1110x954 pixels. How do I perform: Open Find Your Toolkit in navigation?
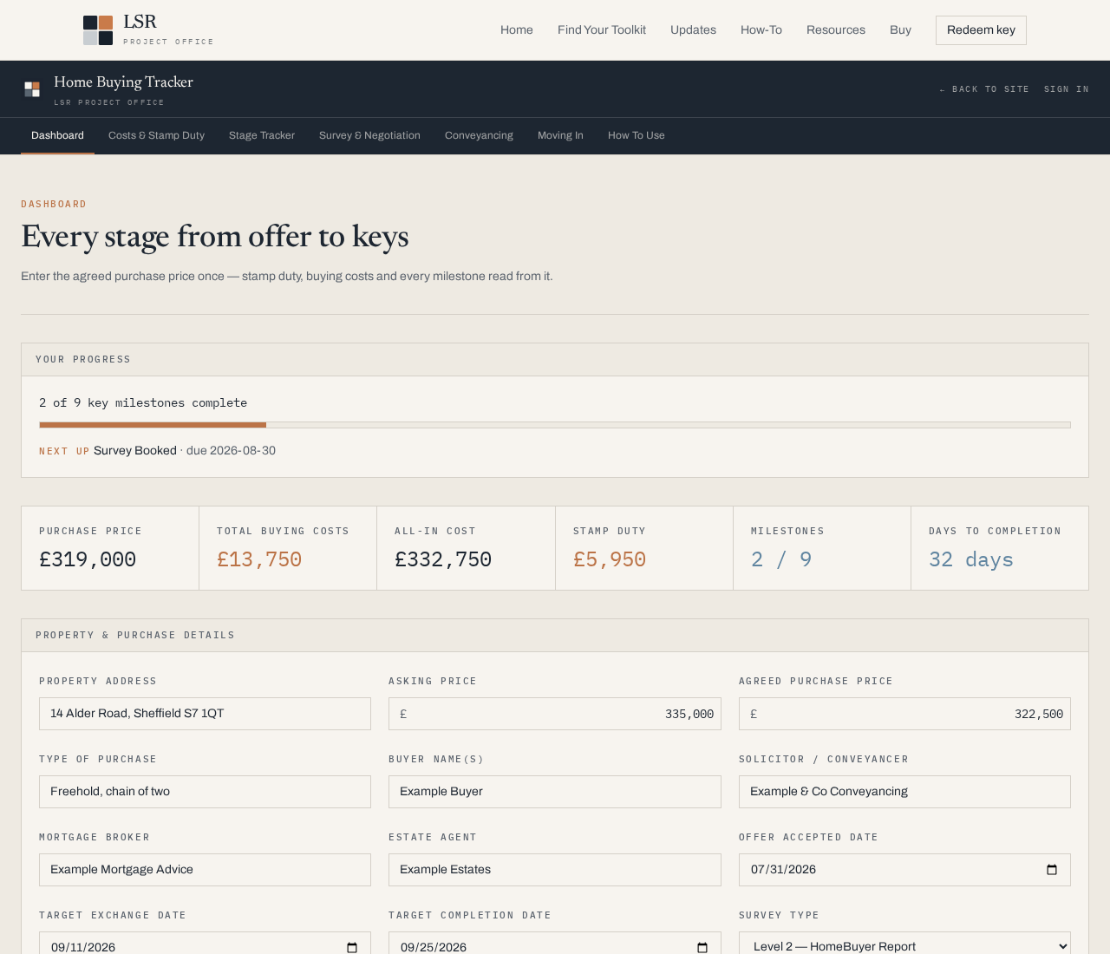(x=602, y=30)
